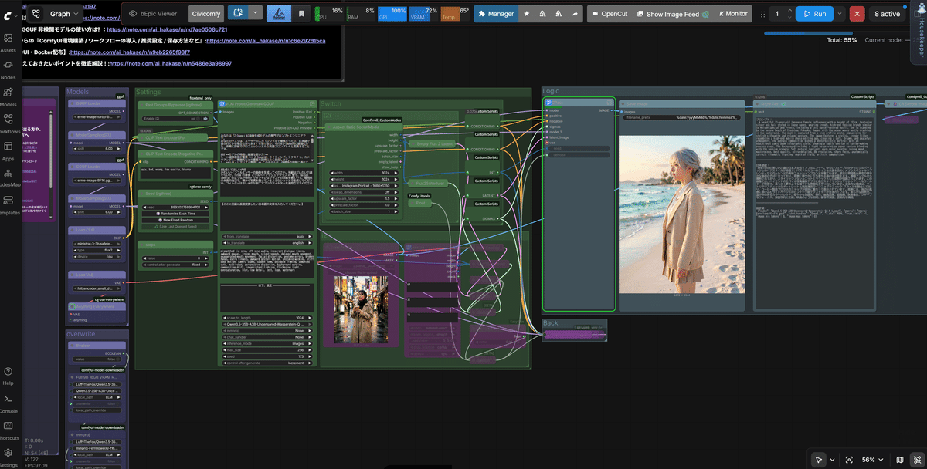Click the Overwrite group title
The width and height of the screenshot is (927, 469).
(x=80, y=335)
